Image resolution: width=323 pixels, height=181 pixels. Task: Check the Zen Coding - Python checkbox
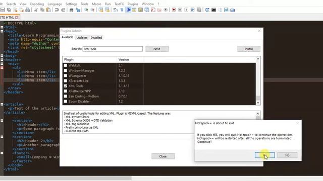pyautogui.click(x=66, y=96)
